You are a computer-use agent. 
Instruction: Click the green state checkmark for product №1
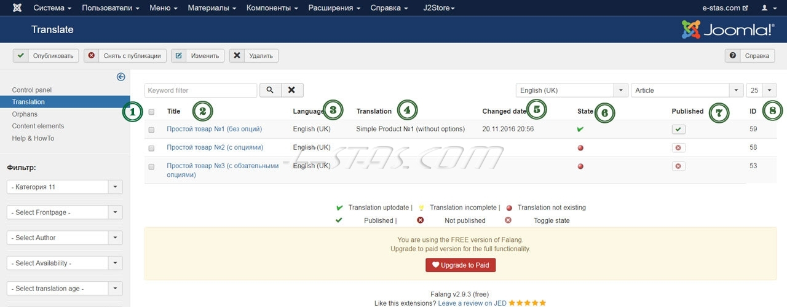pos(580,130)
